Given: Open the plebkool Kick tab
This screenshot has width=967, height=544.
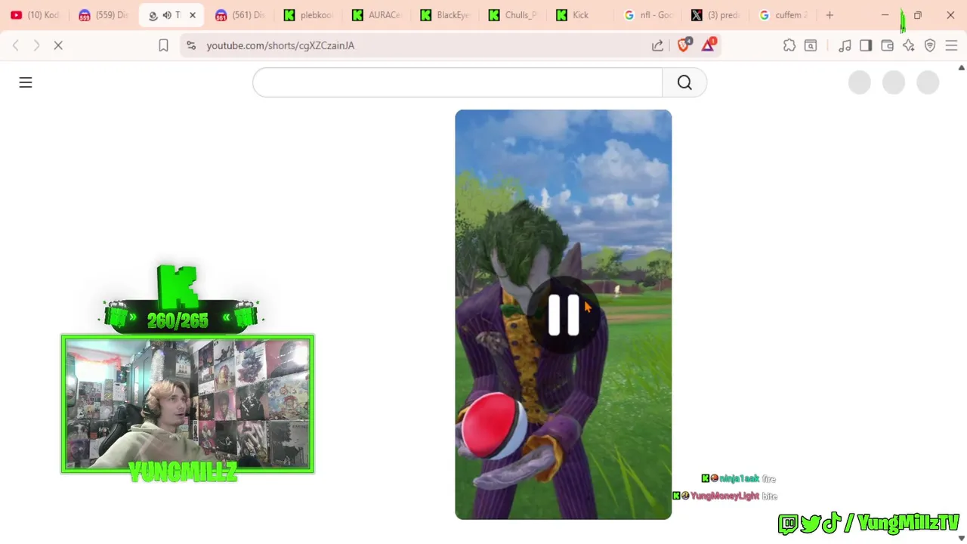Looking at the screenshot, I should tap(308, 15).
